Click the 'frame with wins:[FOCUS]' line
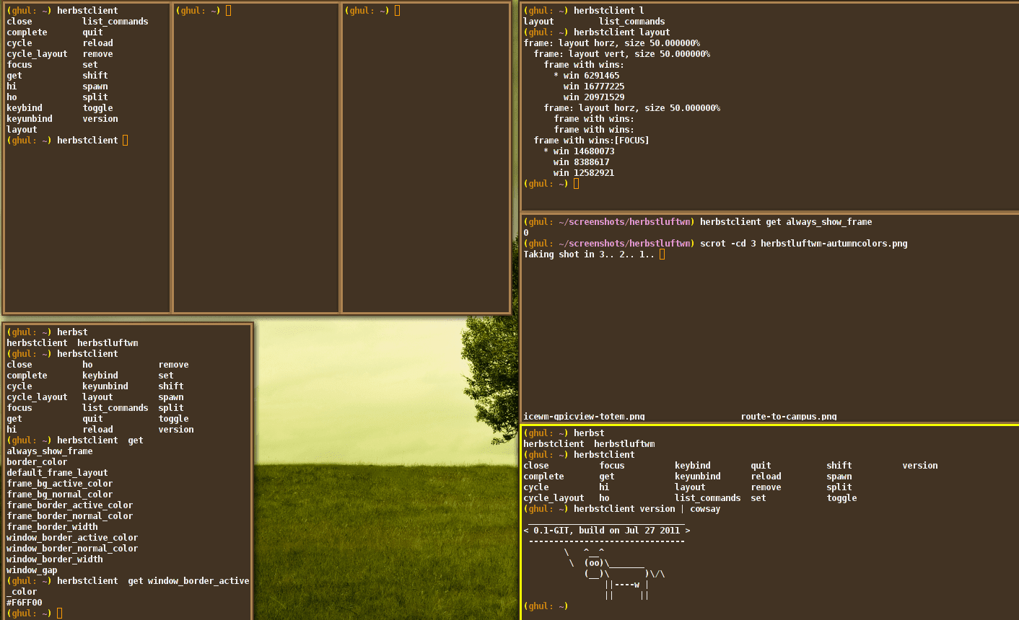The width and height of the screenshot is (1019, 620). tap(591, 141)
